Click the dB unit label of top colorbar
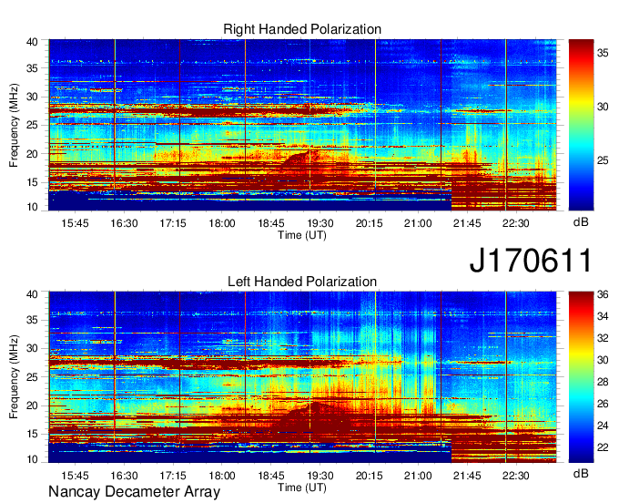Screen dimensions: 619x503 coord(581,222)
